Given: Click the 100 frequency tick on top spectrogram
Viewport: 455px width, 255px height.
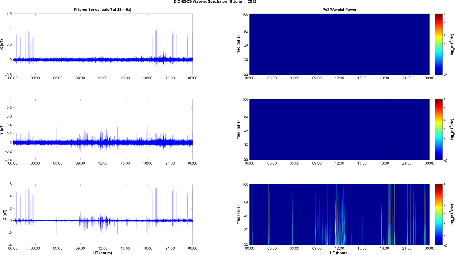Looking at the screenshot, I should [246, 14].
